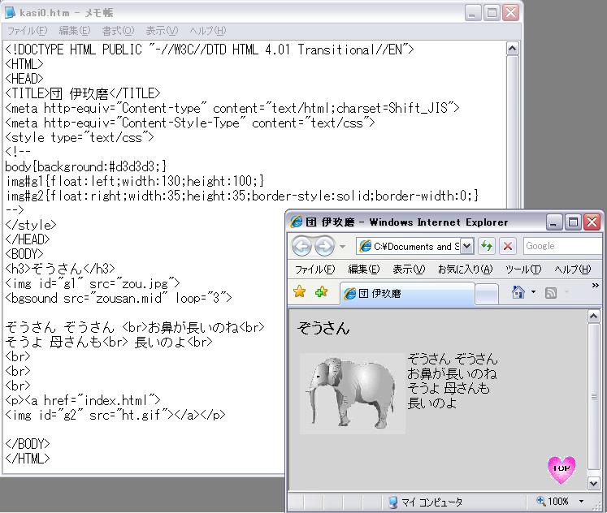Minimize the Notepad window
The image size is (607, 513).
pos(472,13)
